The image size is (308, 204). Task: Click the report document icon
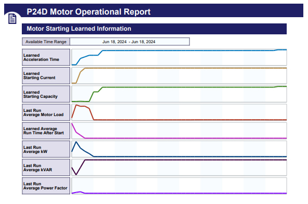[12, 19]
